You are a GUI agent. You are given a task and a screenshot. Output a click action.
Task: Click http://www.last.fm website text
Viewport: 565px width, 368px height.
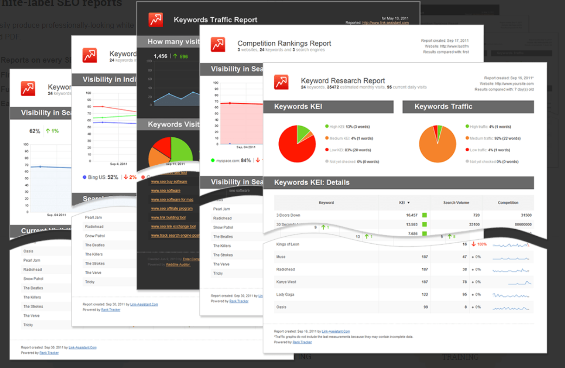point(455,46)
